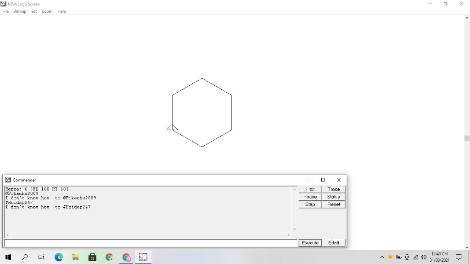This screenshot has width=470, height=264.
Task: Open Task View on taskbar
Action: [41, 257]
